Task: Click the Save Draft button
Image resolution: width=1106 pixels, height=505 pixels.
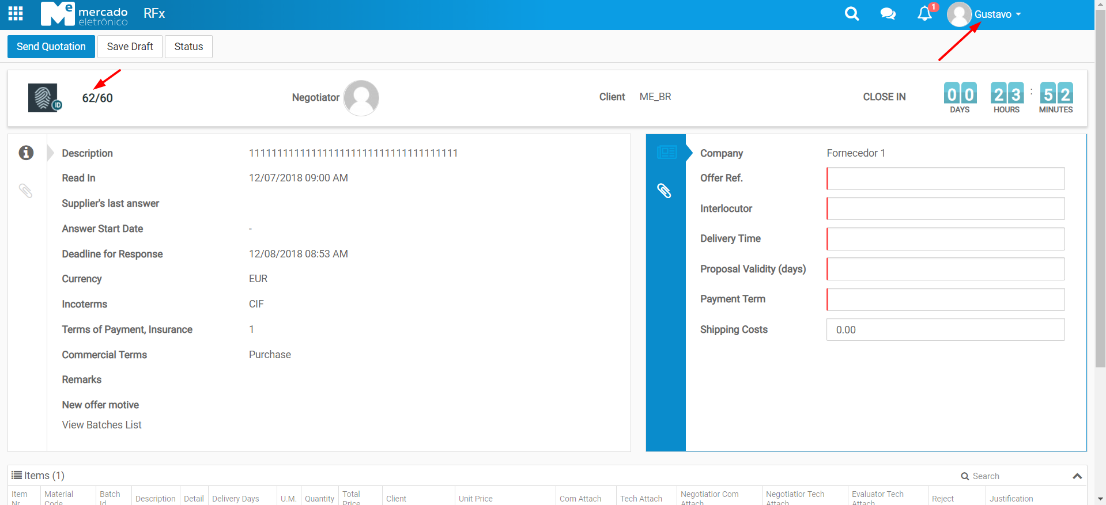Action: (x=130, y=47)
